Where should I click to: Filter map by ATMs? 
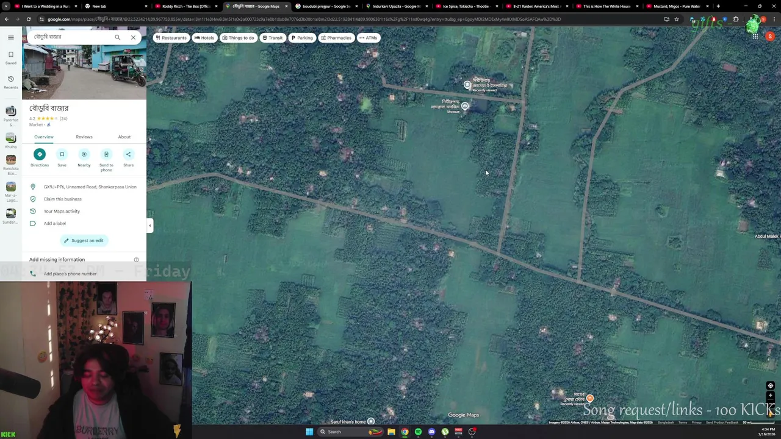pos(368,38)
